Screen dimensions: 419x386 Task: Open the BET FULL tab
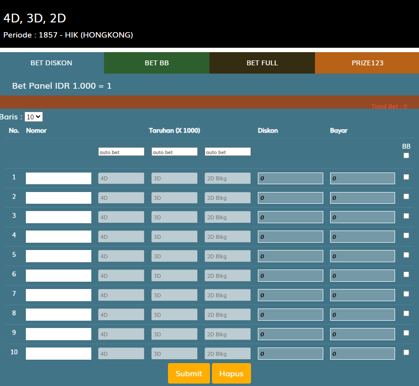click(x=262, y=63)
